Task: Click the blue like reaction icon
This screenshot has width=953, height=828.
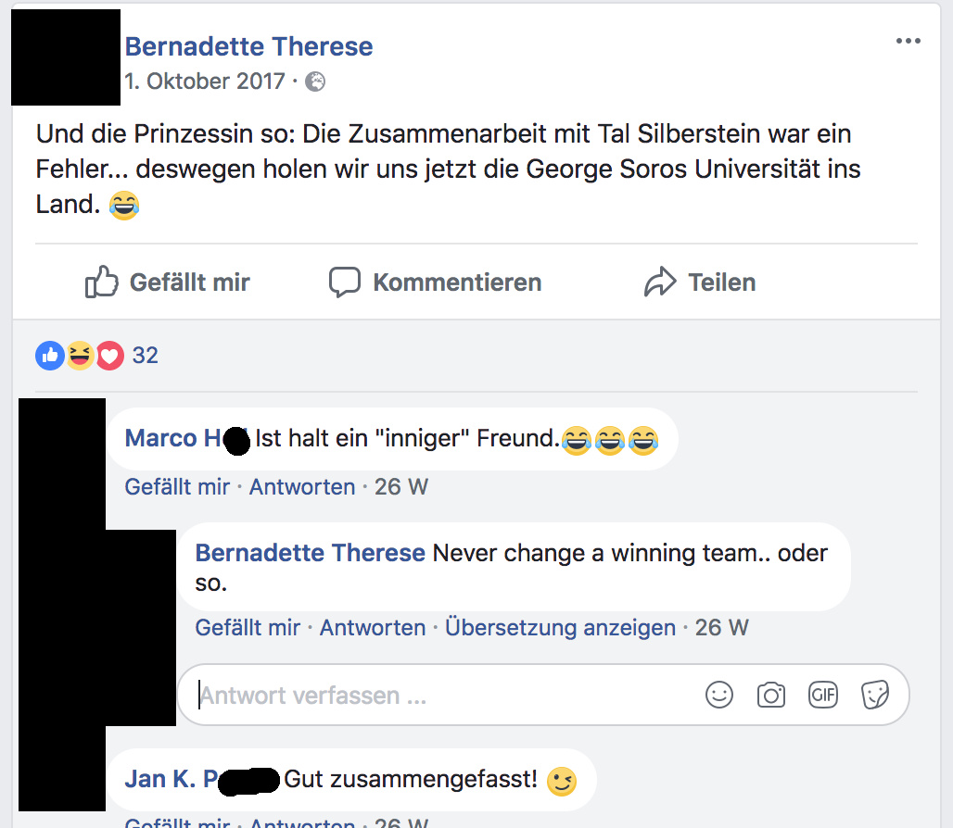Action: pos(50,355)
